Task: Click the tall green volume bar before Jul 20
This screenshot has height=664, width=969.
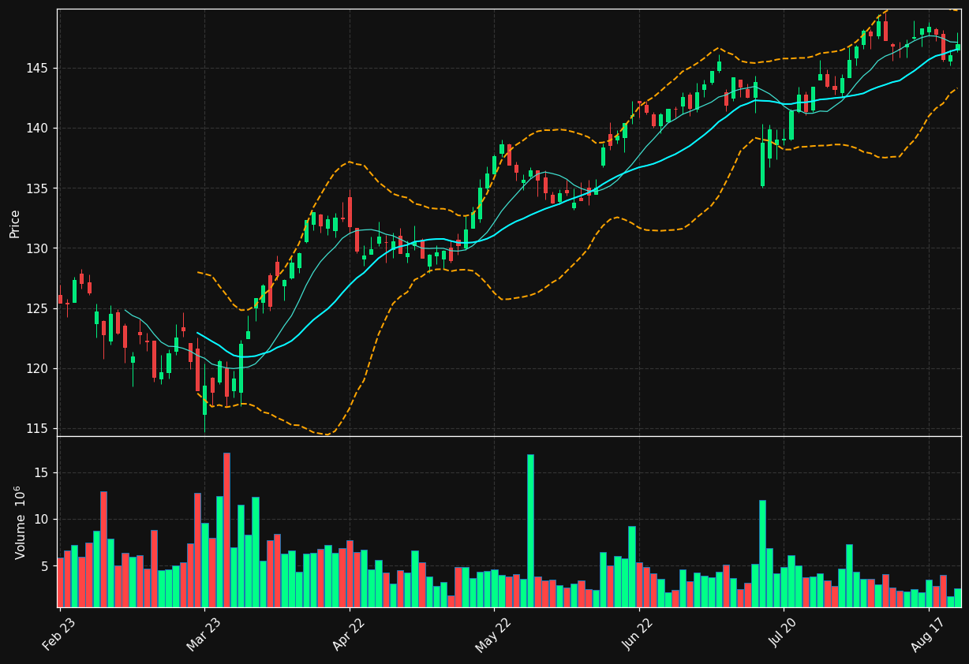Action: [x=762, y=554]
